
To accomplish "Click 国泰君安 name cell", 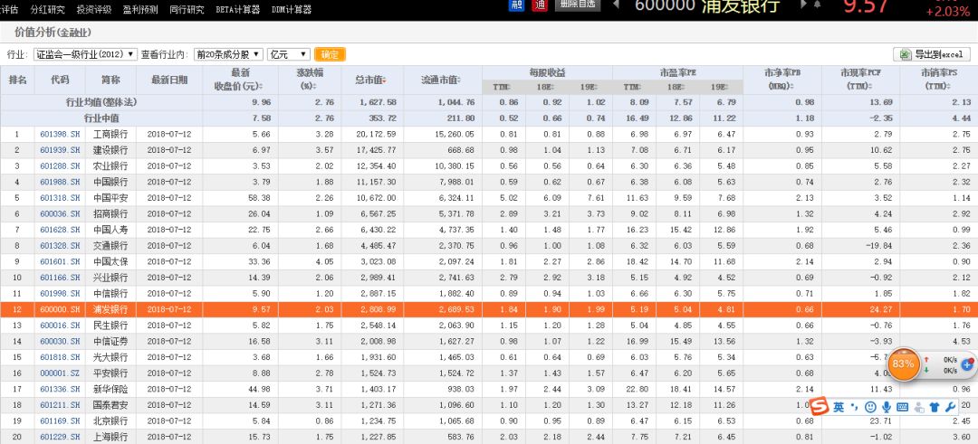I will [x=110, y=405].
